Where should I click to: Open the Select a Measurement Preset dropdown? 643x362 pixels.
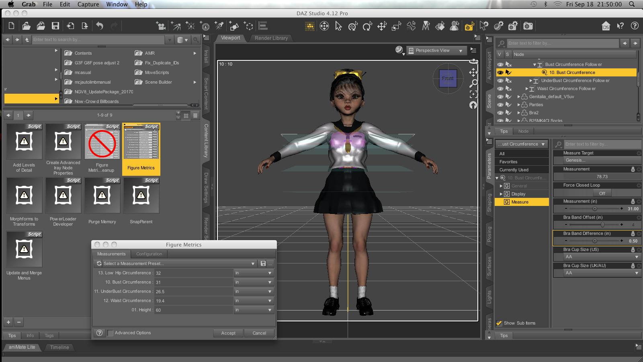click(177, 263)
